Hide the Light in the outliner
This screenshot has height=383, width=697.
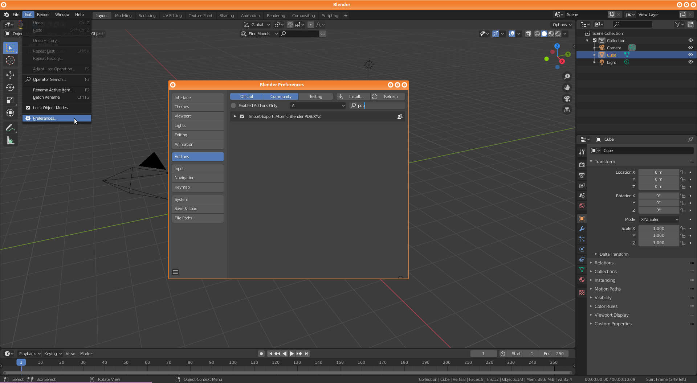point(690,62)
